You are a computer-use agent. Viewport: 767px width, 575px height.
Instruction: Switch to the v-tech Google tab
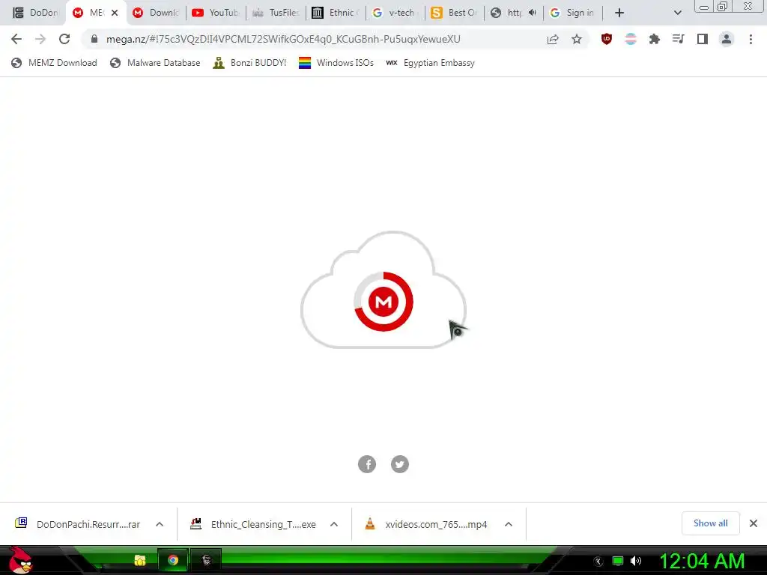(x=395, y=13)
